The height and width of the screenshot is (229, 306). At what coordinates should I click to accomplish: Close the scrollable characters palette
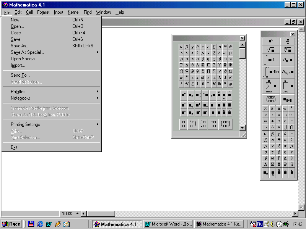(242, 39)
